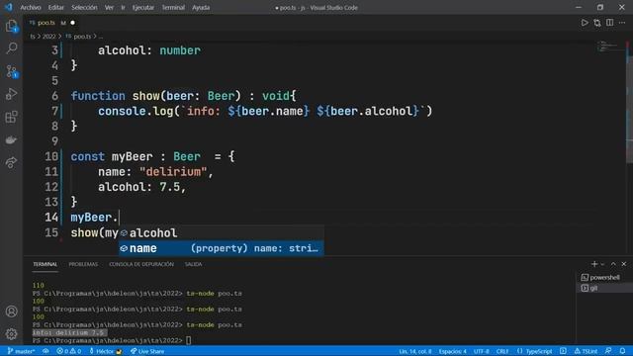Open the Editar menu
Viewport: 633px width, 356px height.
(x=56, y=7)
